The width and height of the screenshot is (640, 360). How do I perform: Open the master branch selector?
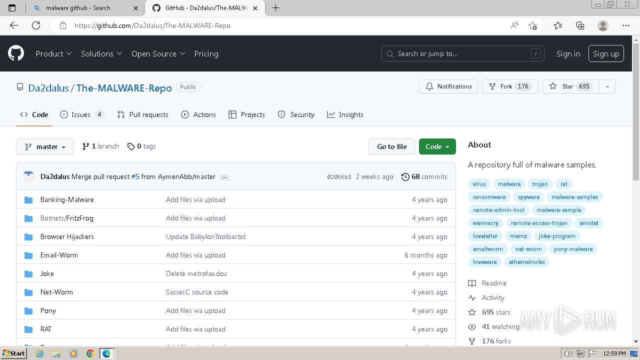(45, 146)
